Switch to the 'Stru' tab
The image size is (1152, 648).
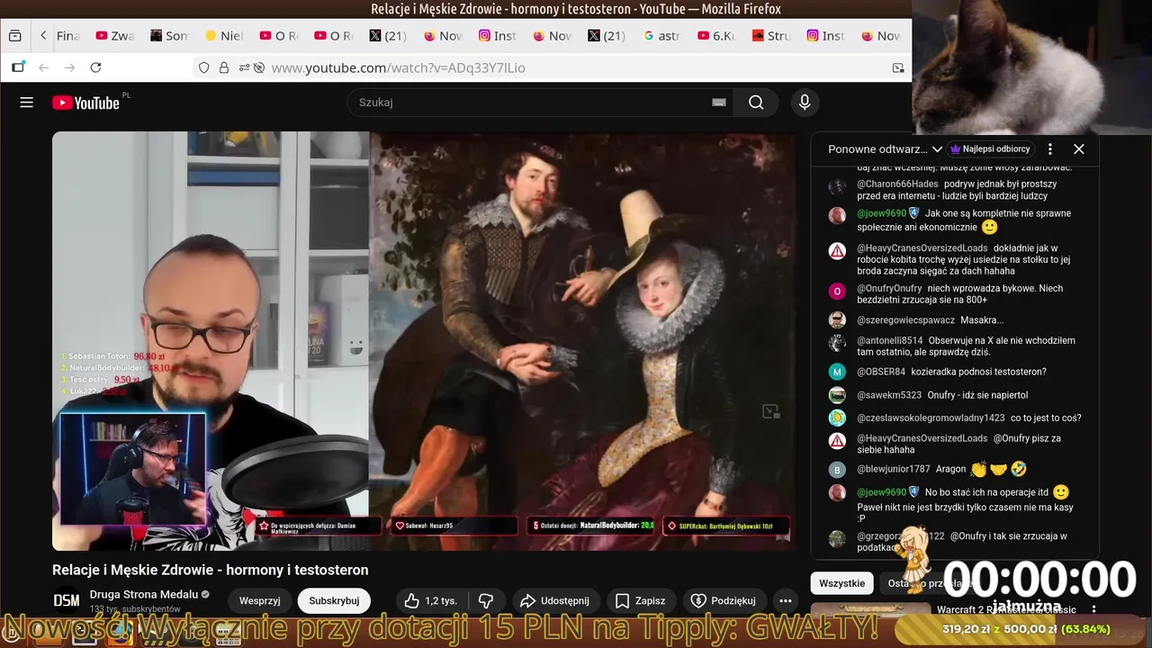click(773, 36)
